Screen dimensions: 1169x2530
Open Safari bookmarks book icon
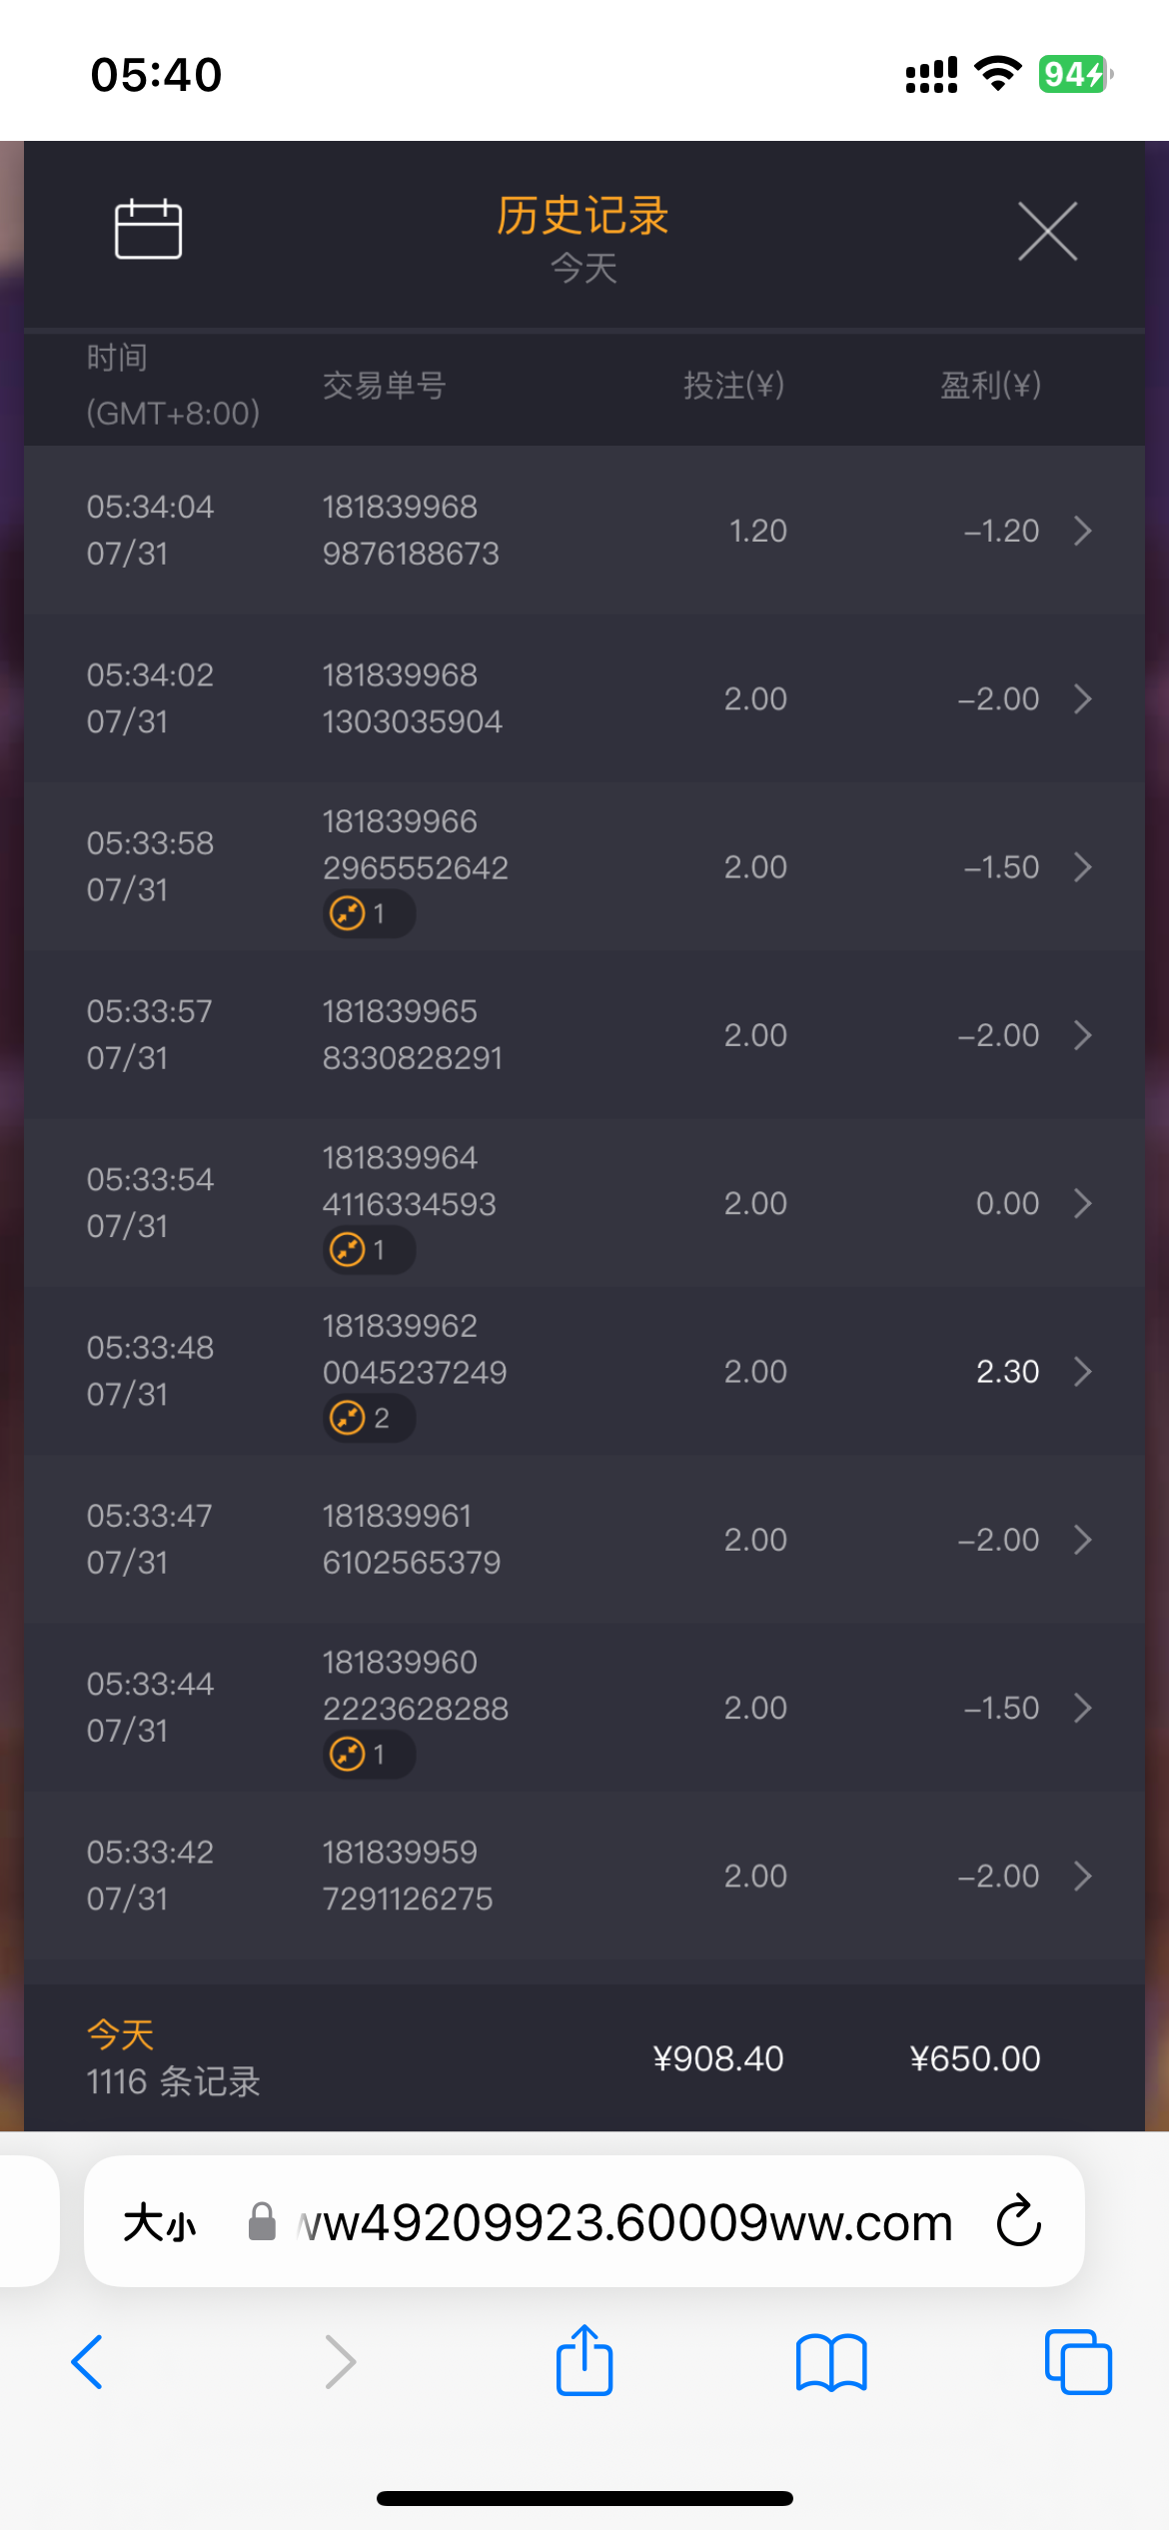click(831, 2362)
